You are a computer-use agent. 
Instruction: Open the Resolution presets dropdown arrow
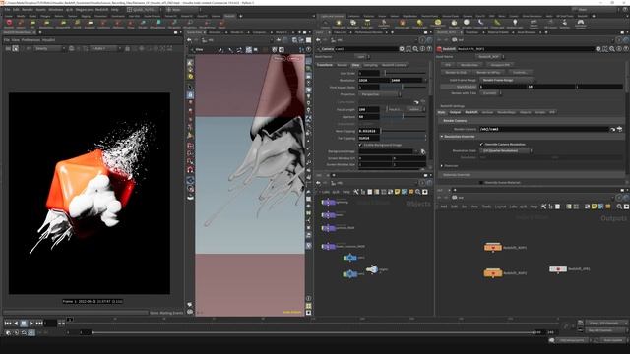(425, 80)
